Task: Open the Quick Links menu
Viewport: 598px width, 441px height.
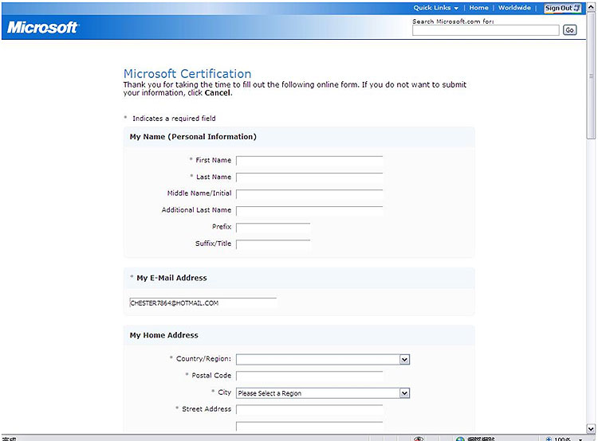Action: [436, 8]
